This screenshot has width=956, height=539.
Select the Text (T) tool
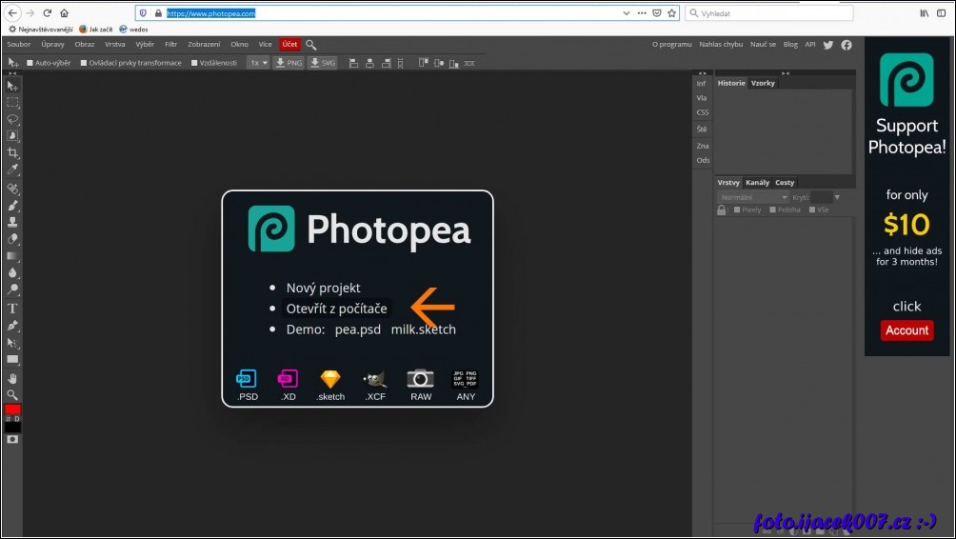tap(12, 309)
